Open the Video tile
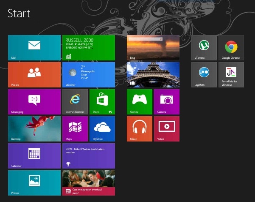The height and width of the screenshot is (204, 255). (167, 129)
